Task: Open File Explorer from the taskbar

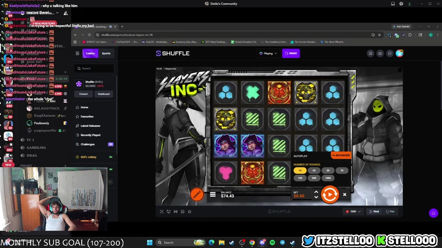Action: click(221, 242)
